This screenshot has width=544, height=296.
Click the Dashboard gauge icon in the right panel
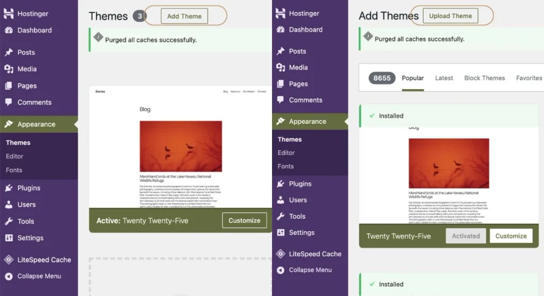[x=280, y=30]
